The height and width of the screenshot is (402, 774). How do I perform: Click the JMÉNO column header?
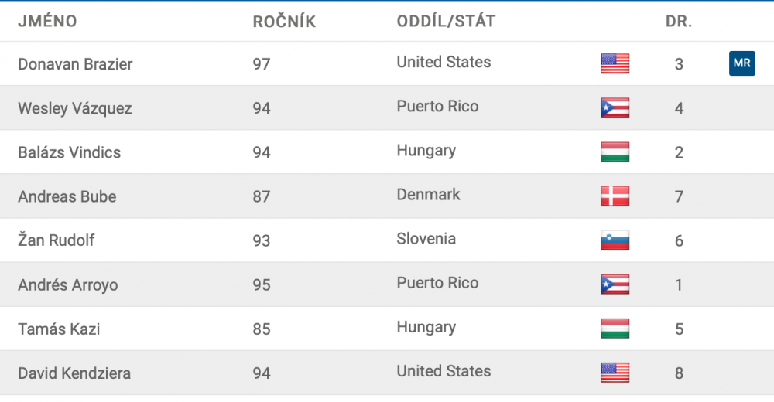coord(47,22)
